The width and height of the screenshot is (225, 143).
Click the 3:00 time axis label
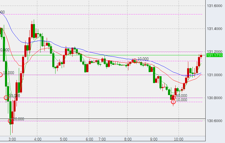coord(12,139)
